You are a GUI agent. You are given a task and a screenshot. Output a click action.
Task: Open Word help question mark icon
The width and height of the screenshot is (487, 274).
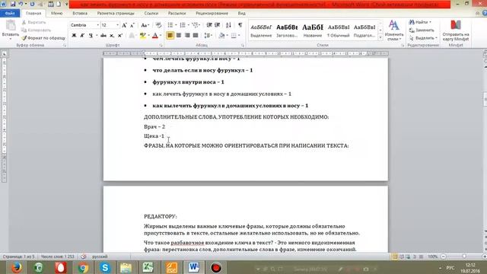(485, 13)
